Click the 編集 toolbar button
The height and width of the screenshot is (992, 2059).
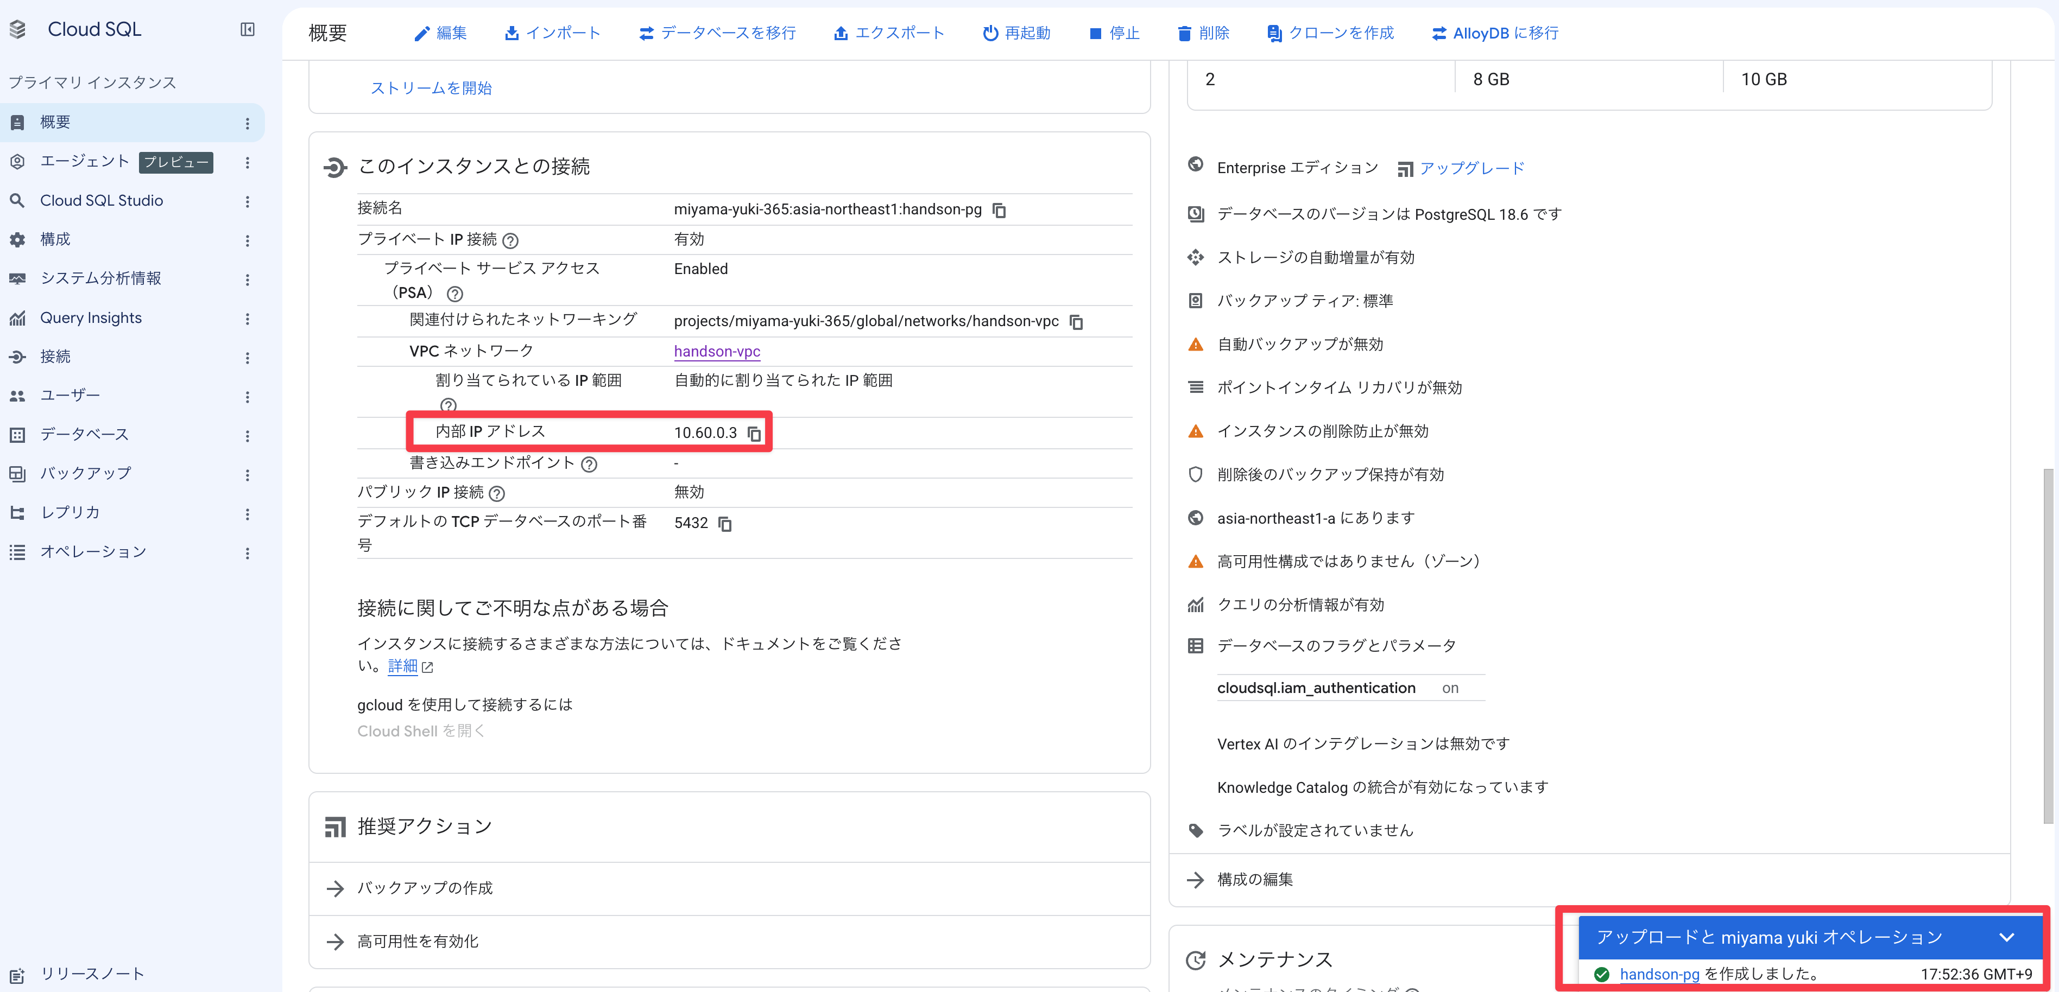point(440,33)
